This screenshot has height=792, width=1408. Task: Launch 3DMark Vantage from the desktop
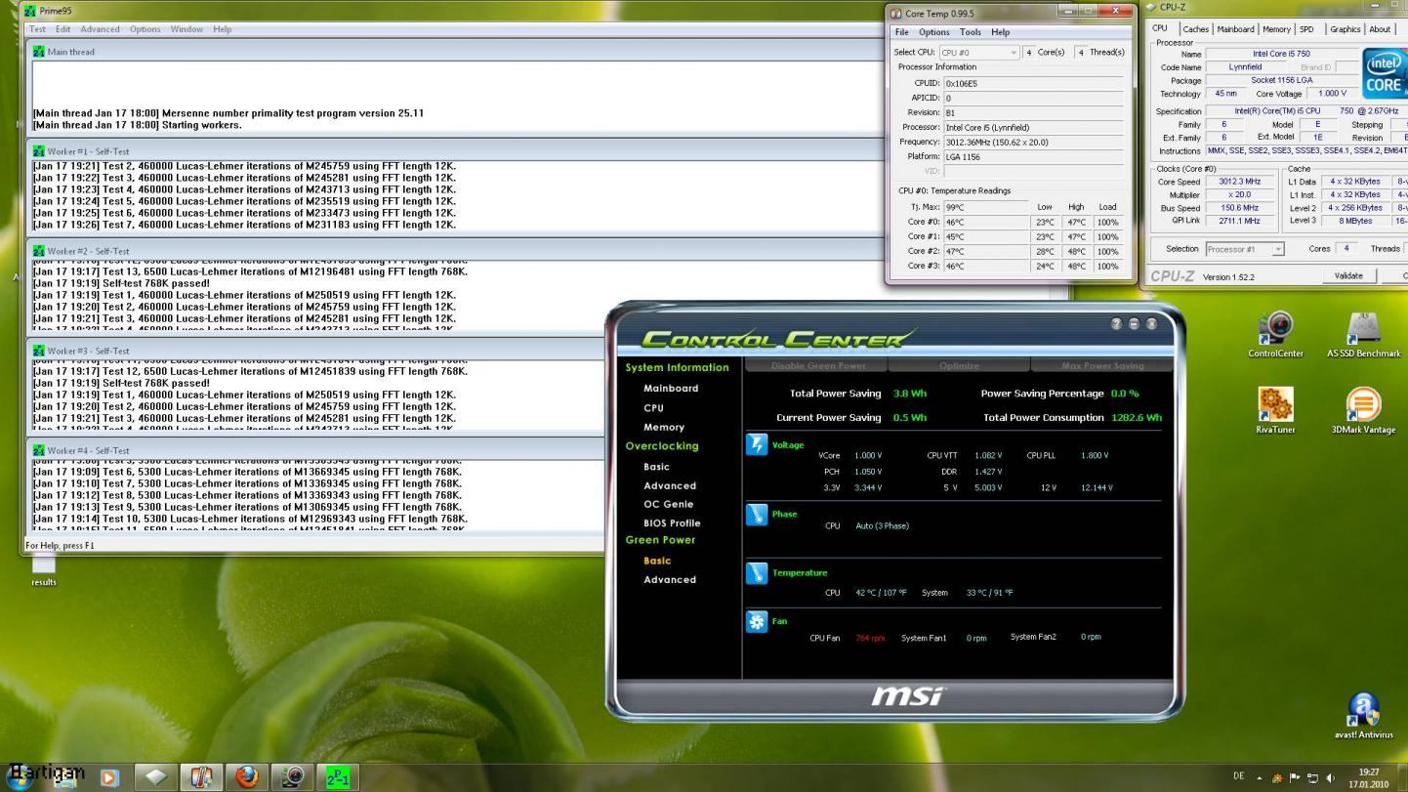pyautogui.click(x=1363, y=410)
